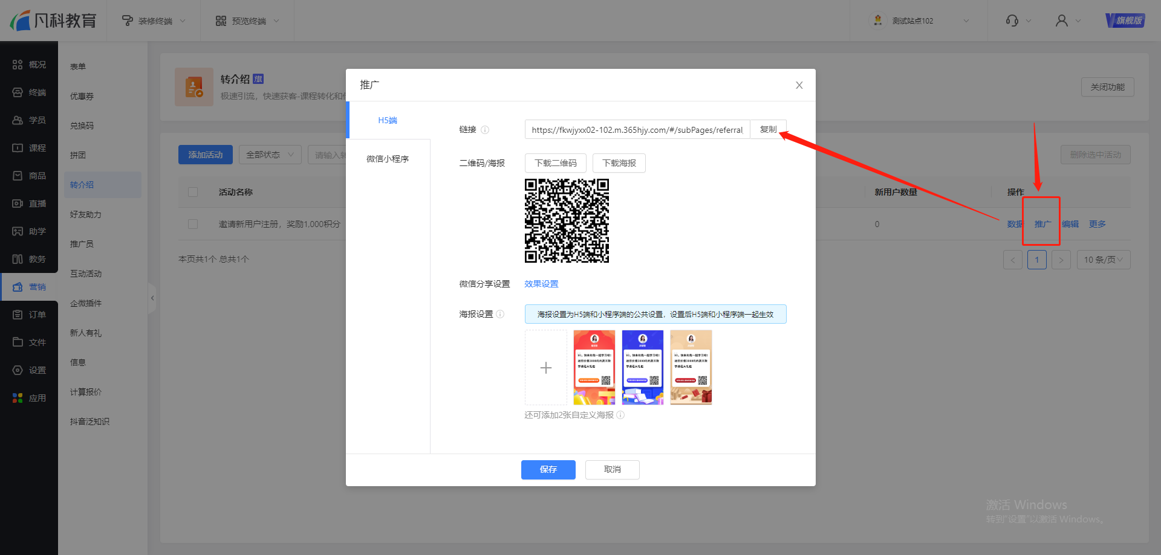This screenshot has height=555, width=1161.
Task: Click 关闭功能 button
Action: [x=1108, y=87]
